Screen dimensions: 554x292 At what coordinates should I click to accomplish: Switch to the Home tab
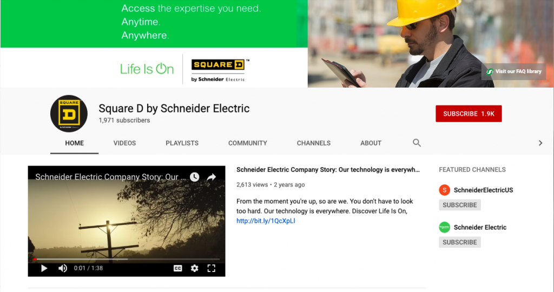click(x=74, y=143)
